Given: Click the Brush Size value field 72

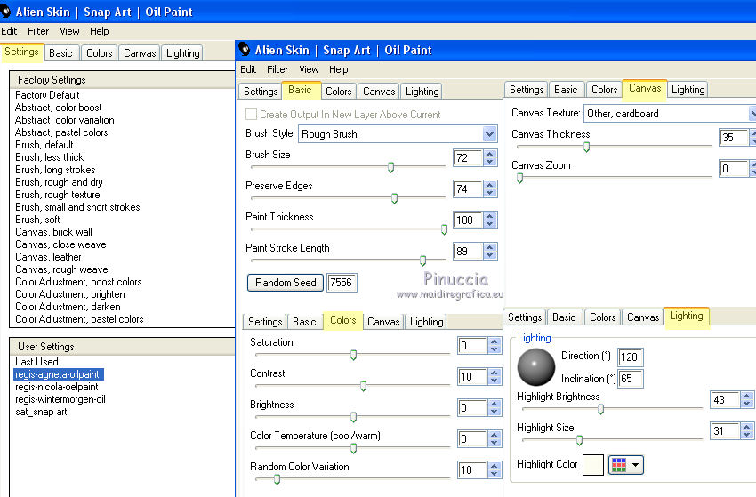Looking at the screenshot, I should tap(468, 158).
